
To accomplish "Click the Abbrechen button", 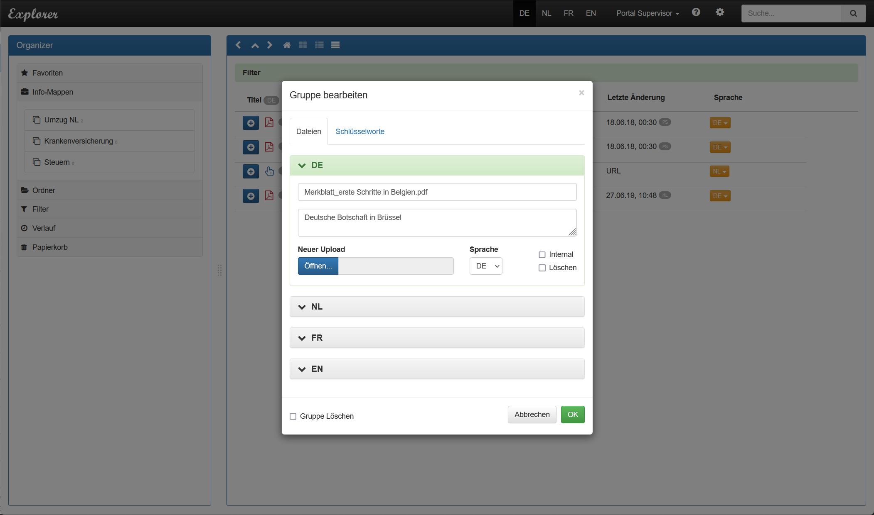I will pyautogui.click(x=532, y=415).
